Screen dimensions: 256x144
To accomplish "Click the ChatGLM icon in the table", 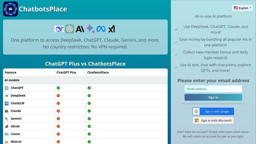I will click(7, 103).
